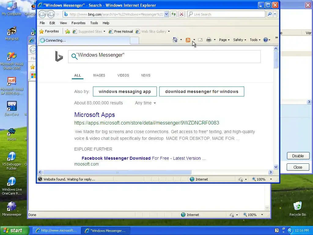Click the magnifier icon in Bing search box
This screenshot has height=235, width=313.
click(74, 57)
